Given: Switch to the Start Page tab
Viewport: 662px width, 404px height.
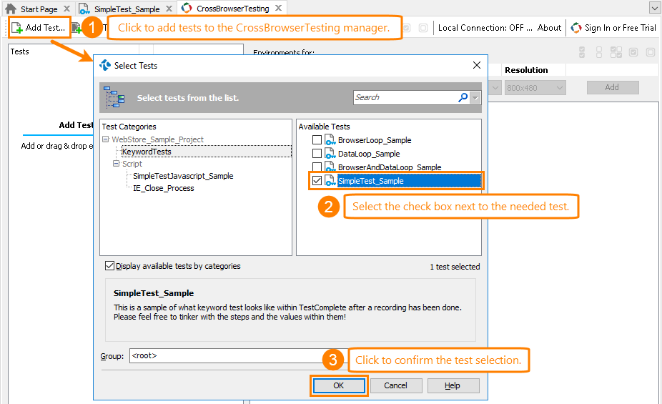Looking at the screenshot, I should (39, 9).
